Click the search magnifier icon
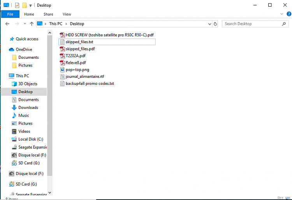292x200 pixels. pyautogui.click(x=284, y=24)
